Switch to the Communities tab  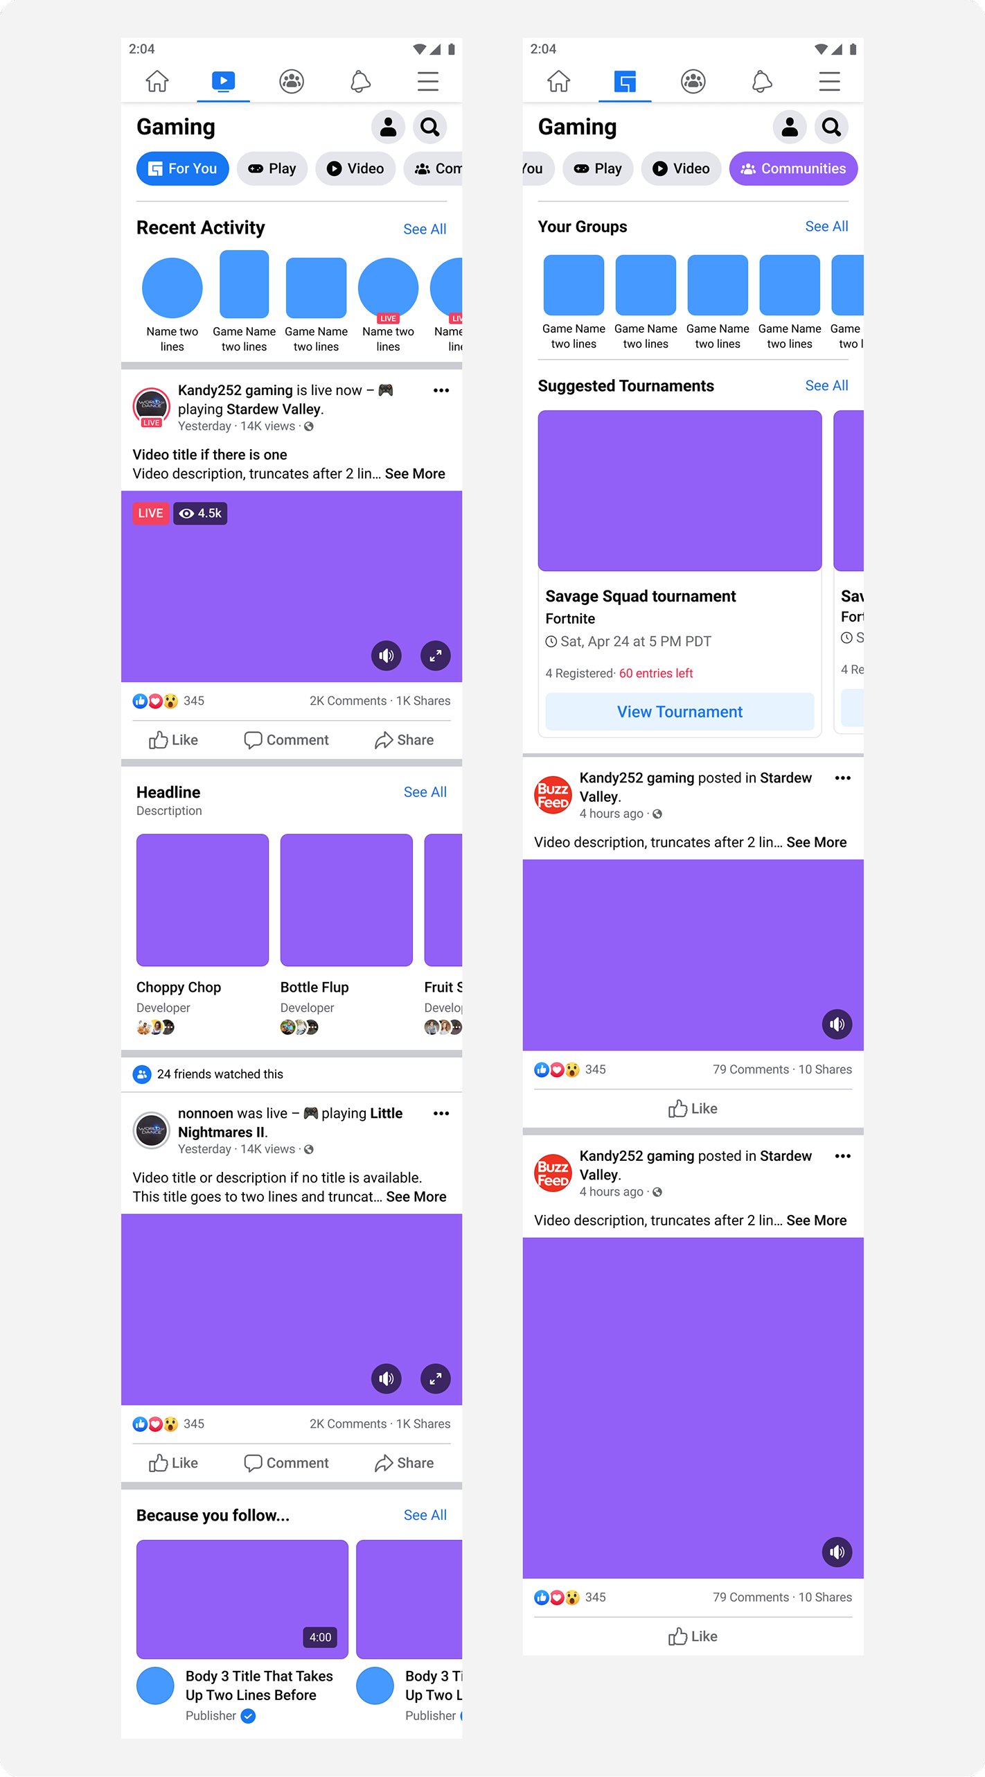click(x=793, y=168)
